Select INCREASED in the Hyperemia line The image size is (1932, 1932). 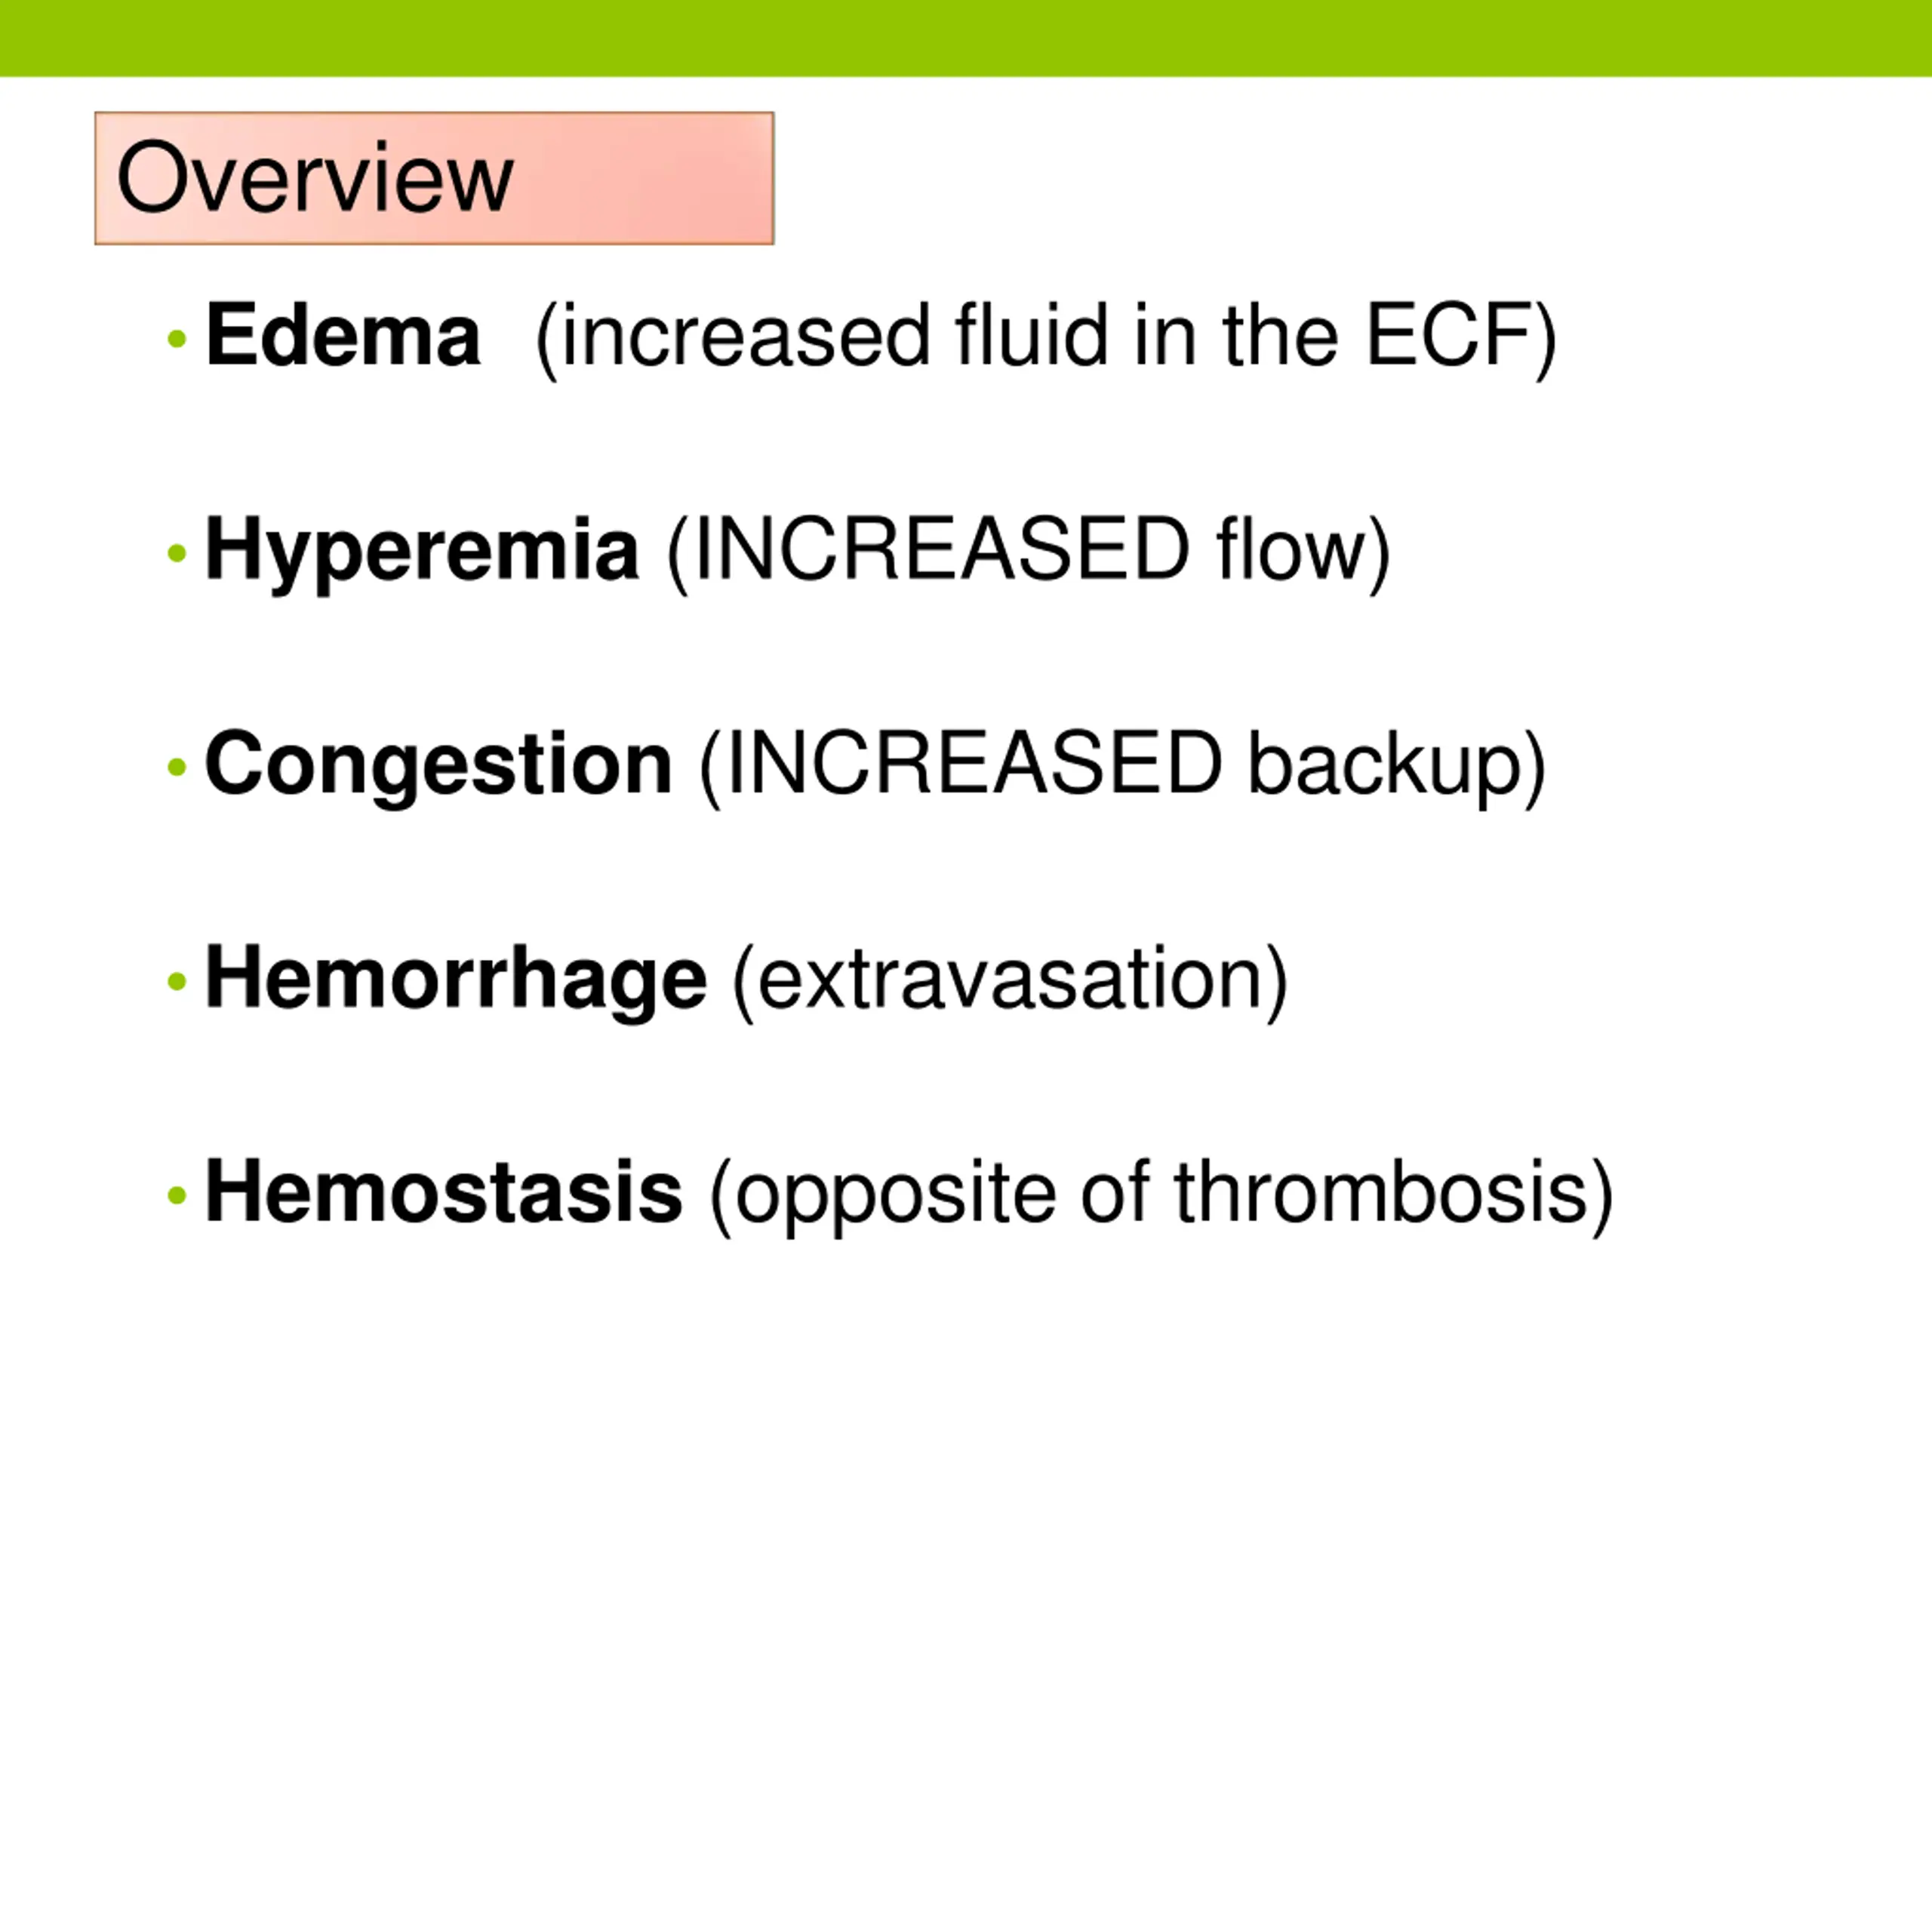coord(942,549)
